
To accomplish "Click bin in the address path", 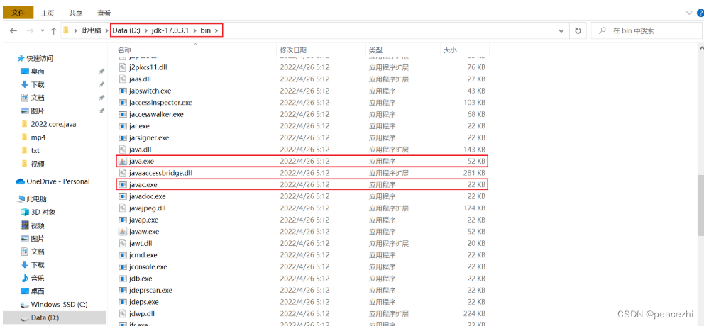I will point(207,30).
